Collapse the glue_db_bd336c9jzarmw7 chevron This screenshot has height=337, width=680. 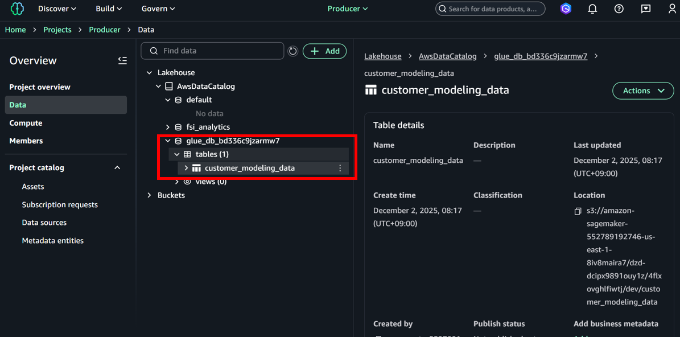tap(168, 141)
